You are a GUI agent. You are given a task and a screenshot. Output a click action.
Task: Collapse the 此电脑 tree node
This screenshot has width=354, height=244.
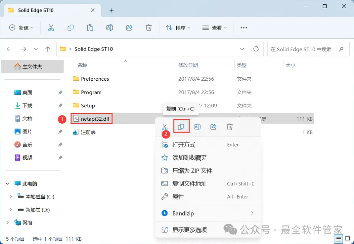8,184
